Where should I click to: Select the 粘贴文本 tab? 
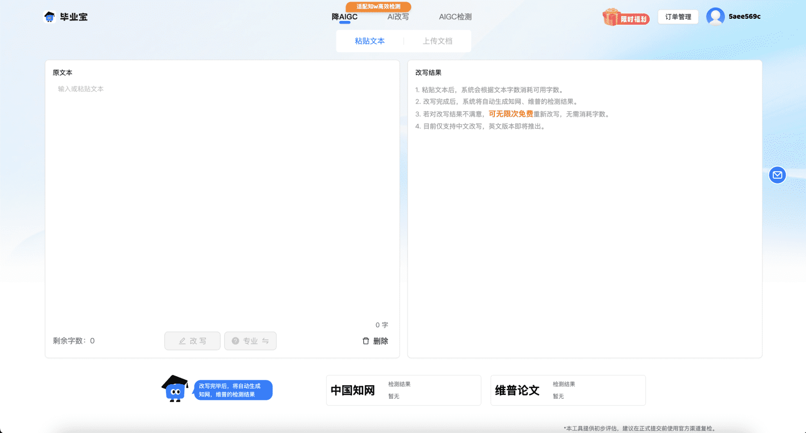(370, 41)
